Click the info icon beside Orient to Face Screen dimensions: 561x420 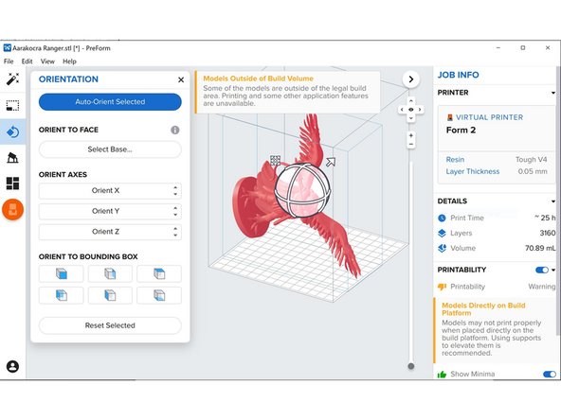click(x=175, y=130)
